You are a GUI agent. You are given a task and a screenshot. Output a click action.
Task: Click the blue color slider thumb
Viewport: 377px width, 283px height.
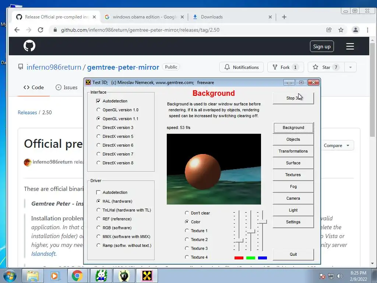point(262,221)
